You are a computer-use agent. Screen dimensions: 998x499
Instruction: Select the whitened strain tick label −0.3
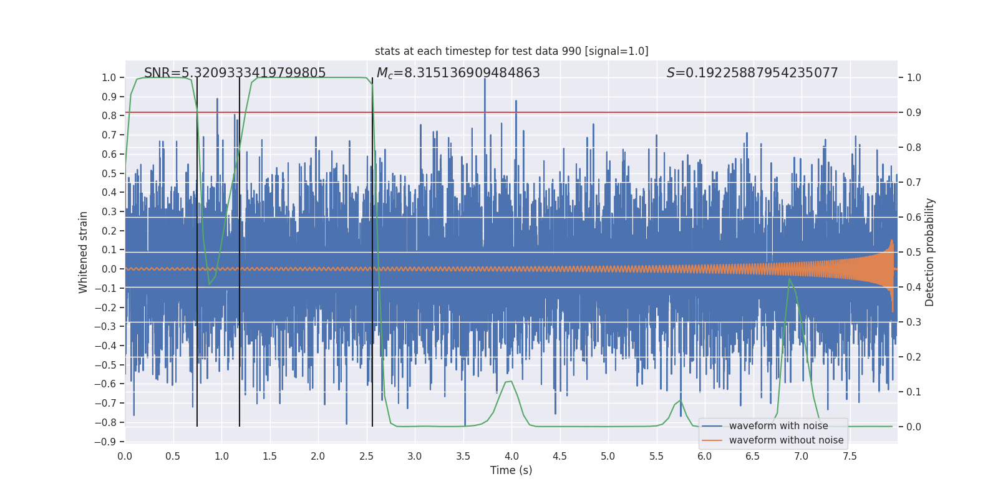tap(105, 326)
